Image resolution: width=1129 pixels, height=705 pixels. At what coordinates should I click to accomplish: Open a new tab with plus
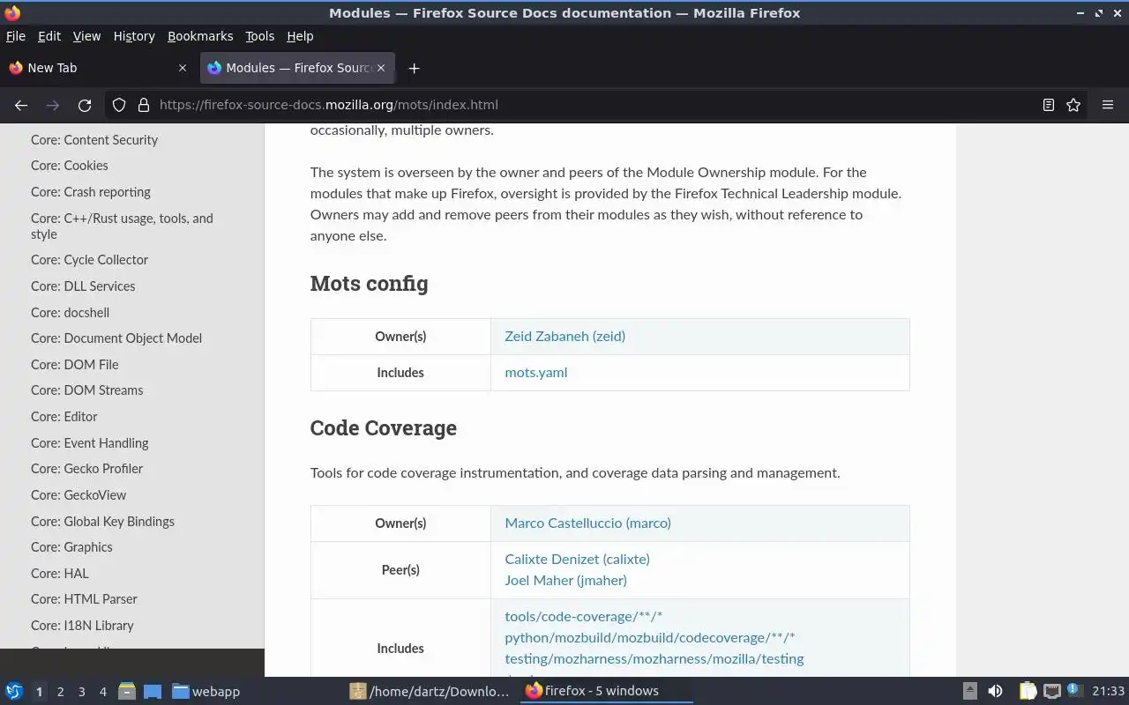pos(414,68)
